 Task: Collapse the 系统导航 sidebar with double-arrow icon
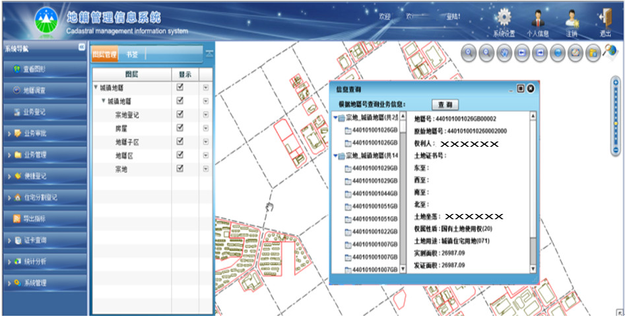81,47
